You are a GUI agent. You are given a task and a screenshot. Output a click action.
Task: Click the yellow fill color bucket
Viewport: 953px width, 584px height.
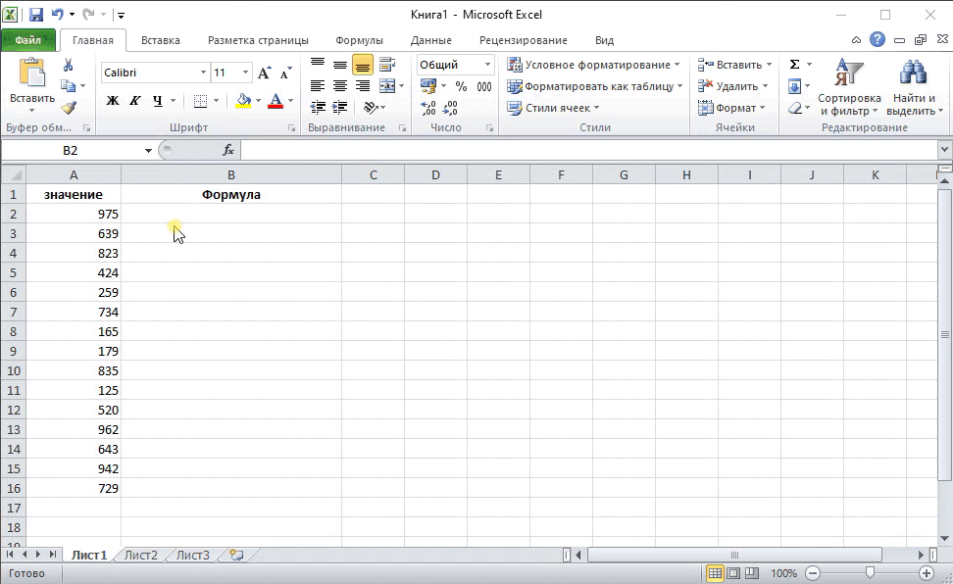[x=244, y=101]
